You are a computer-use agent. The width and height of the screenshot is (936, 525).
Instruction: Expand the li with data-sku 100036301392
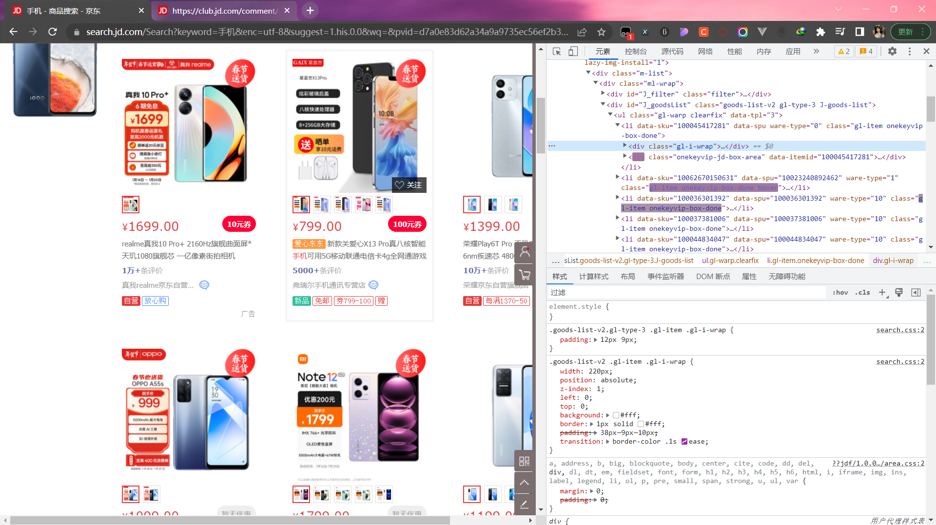tap(618, 198)
